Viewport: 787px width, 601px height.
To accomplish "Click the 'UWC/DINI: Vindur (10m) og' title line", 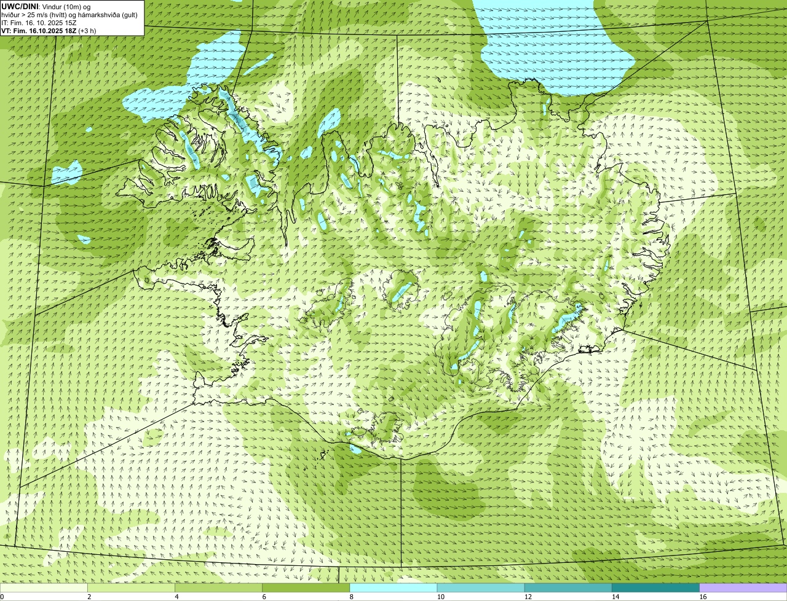I will 45,6.
